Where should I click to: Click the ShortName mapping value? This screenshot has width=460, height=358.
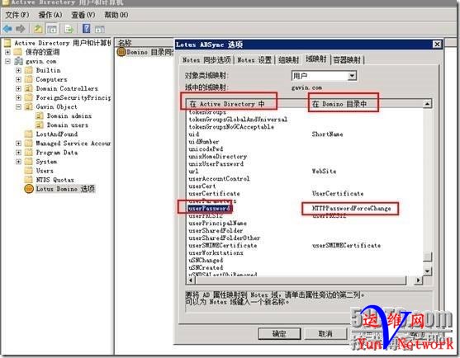tap(327, 134)
